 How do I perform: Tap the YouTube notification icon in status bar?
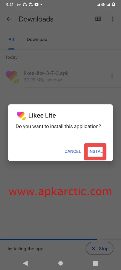[37, 5]
